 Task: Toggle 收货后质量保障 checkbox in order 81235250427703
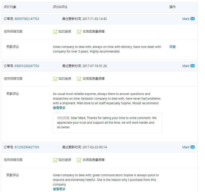click(79, 160)
